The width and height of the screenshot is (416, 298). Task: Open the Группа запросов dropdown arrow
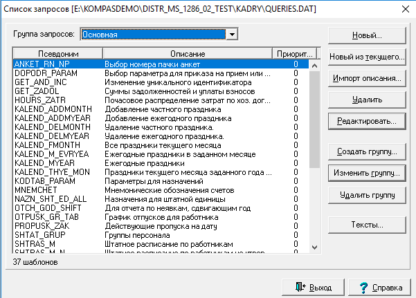coord(232,35)
